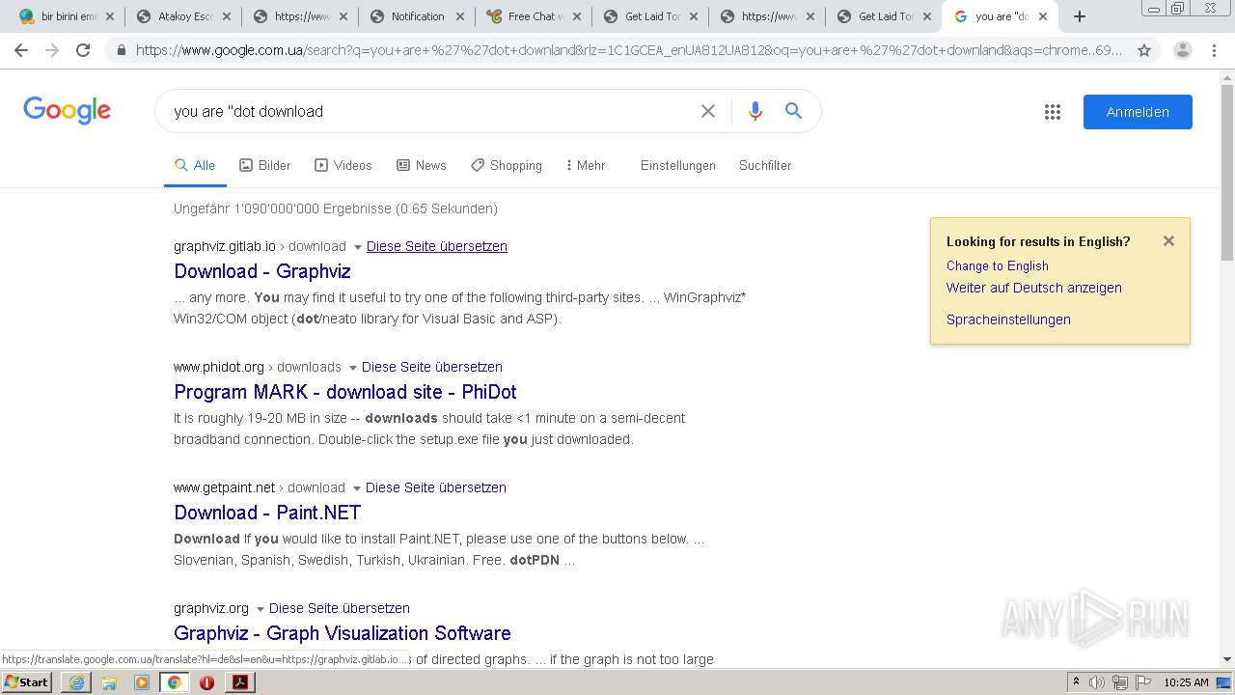Click the volume icon in the system tray
The image size is (1235, 695).
pyautogui.click(x=1097, y=682)
